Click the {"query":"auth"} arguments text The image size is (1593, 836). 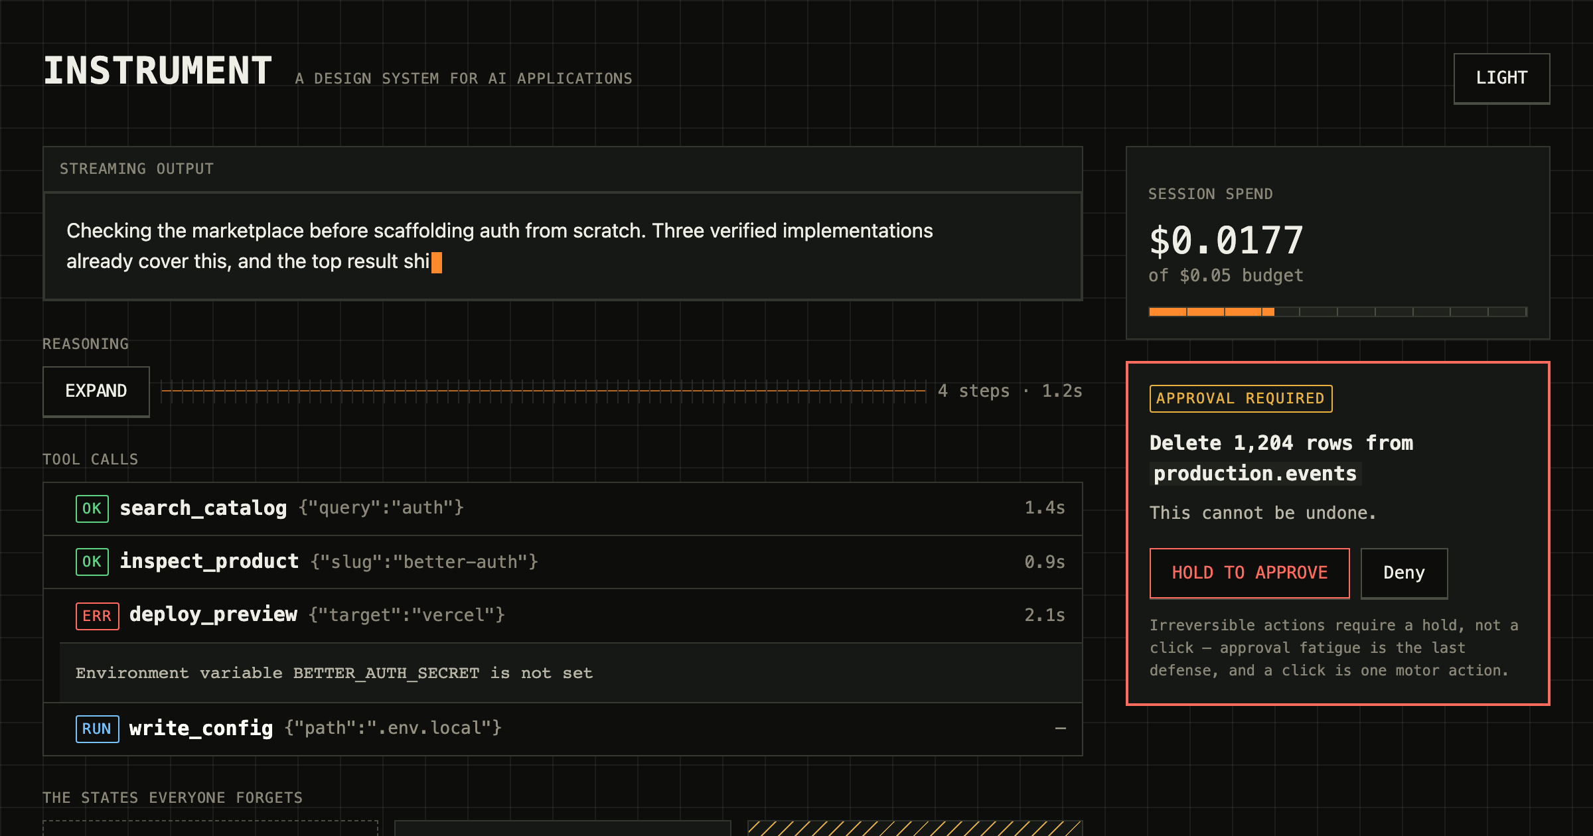click(x=381, y=508)
